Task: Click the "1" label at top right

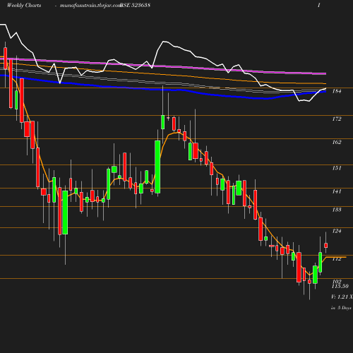Action: [319, 5]
